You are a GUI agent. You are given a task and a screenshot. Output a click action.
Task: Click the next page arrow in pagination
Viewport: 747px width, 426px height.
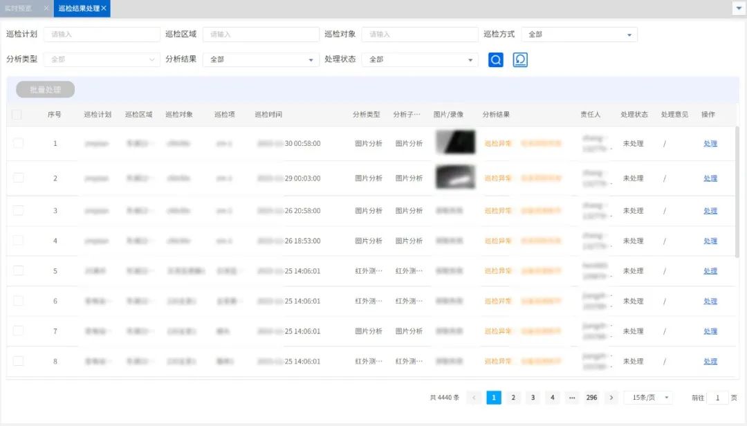(x=611, y=398)
